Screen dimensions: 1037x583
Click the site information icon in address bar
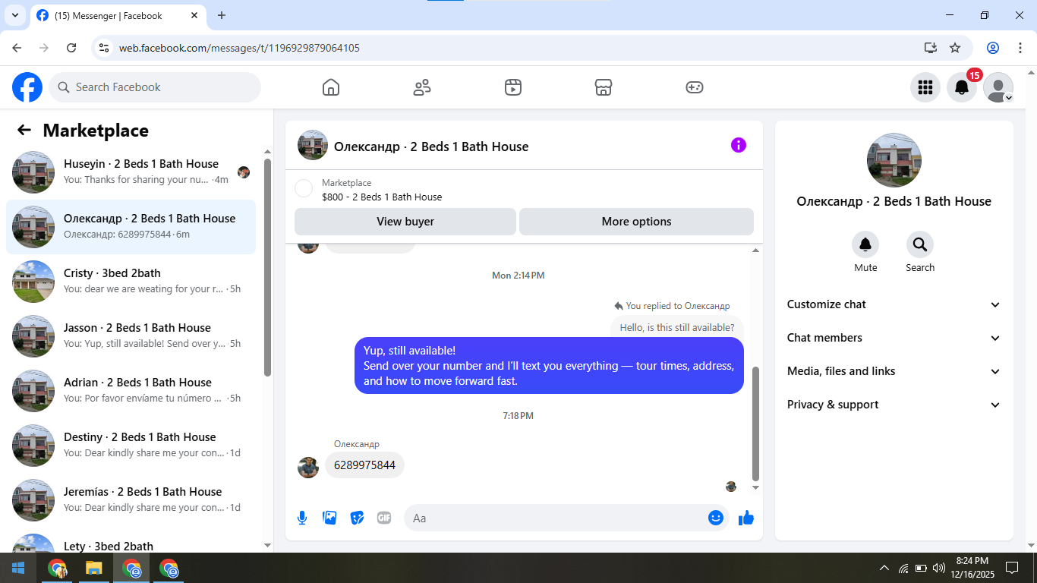click(x=105, y=48)
